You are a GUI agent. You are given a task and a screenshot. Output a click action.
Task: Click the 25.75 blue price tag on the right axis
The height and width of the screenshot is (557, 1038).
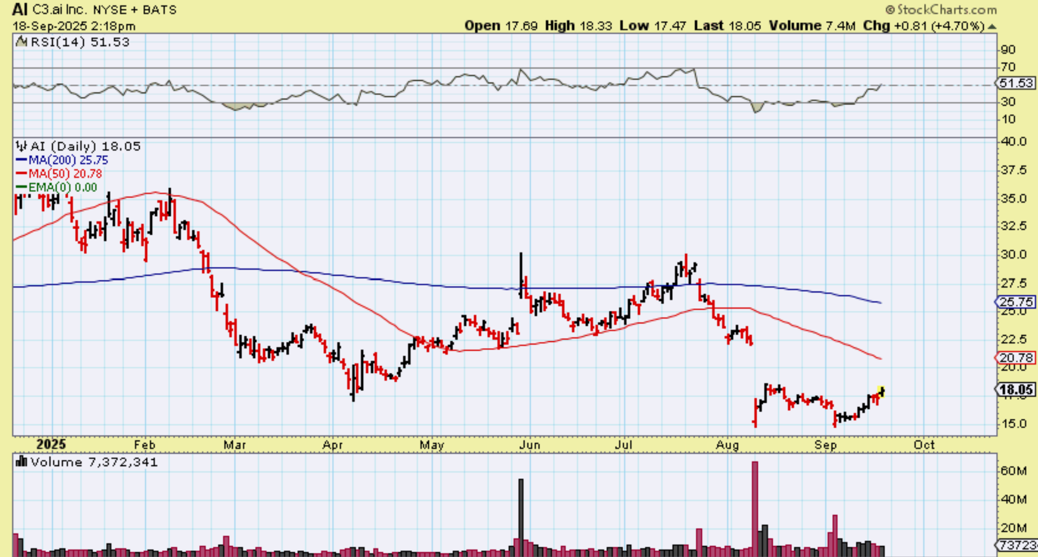[x=1016, y=302]
